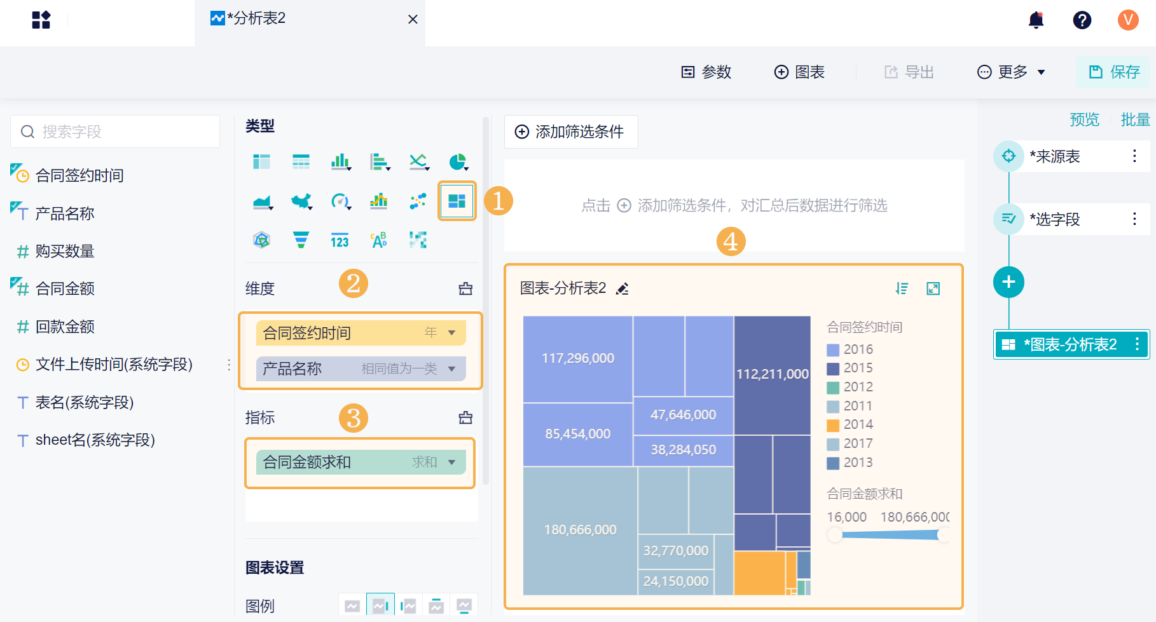The image size is (1156, 622).
Task: Select the radar chart type
Action: pyautogui.click(x=261, y=240)
